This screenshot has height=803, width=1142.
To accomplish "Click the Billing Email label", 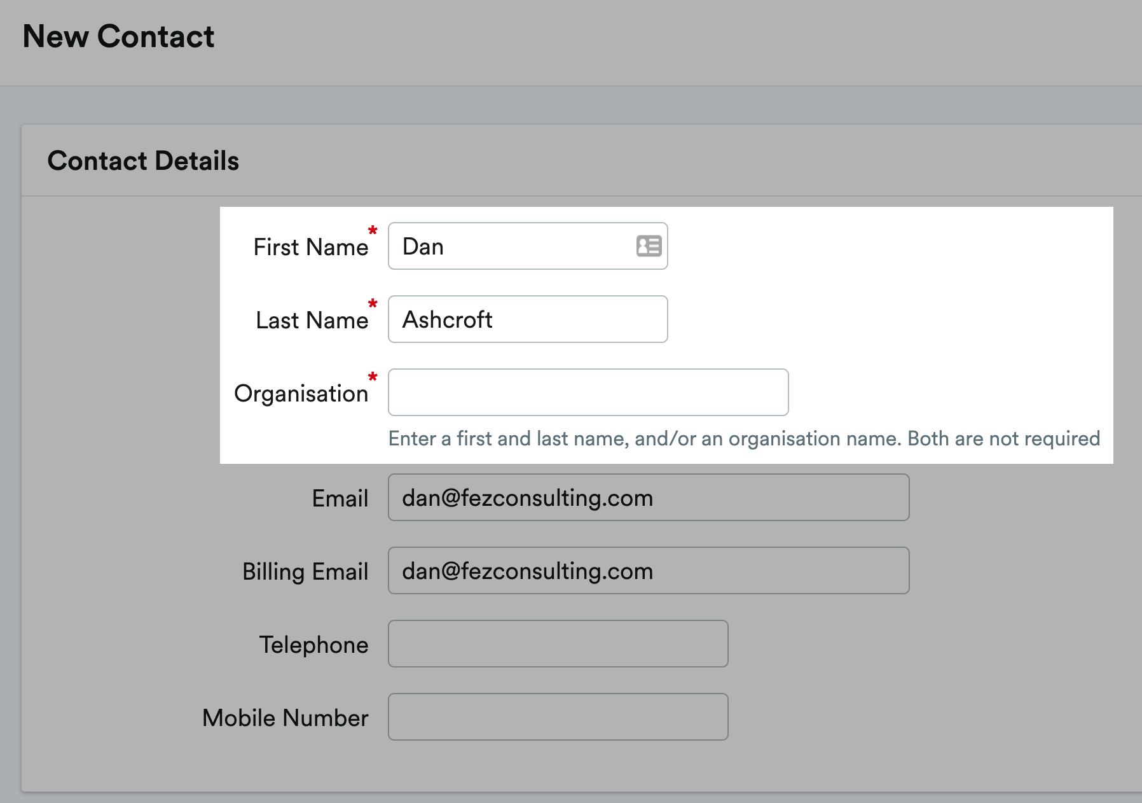I will click(304, 572).
